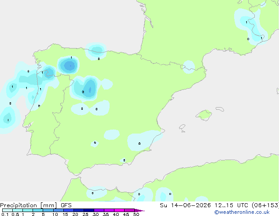Click the Ibiza island on the map

coord(182,127)
